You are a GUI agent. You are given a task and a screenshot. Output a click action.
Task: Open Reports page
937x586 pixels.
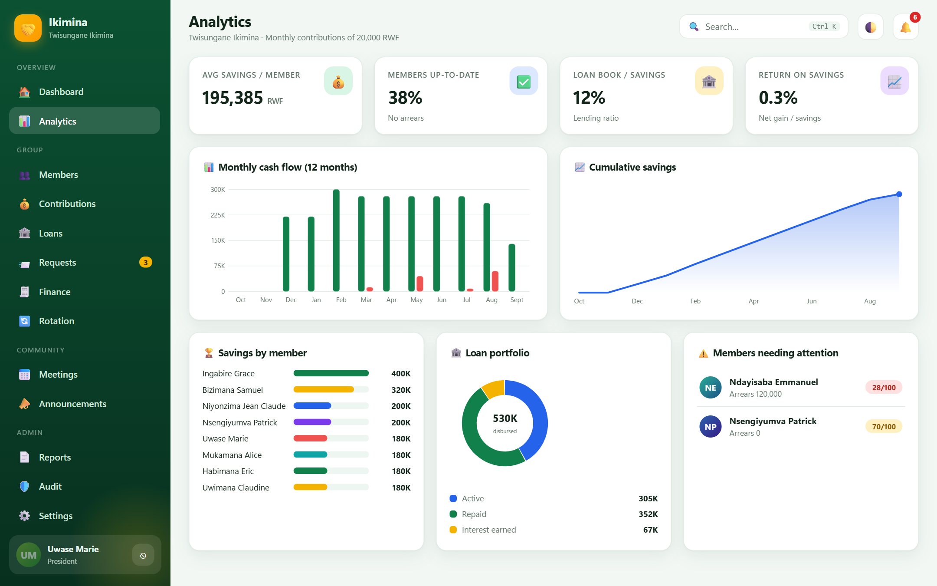tap(85, 457)
